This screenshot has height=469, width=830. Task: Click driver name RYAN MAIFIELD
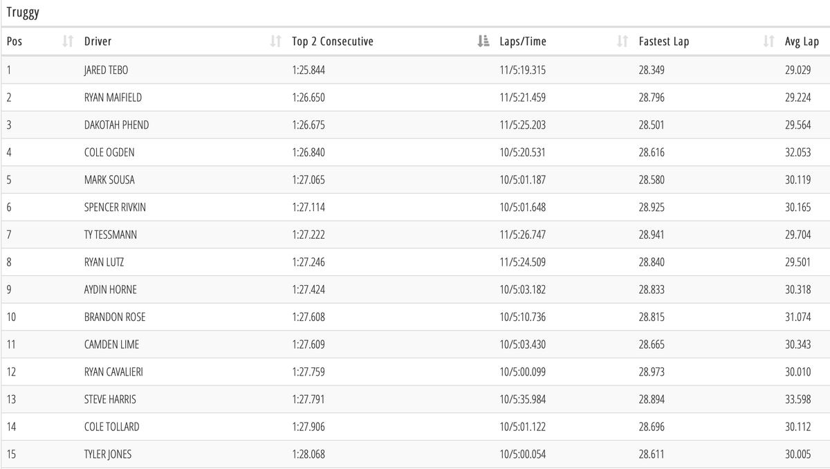click(113, 98)
